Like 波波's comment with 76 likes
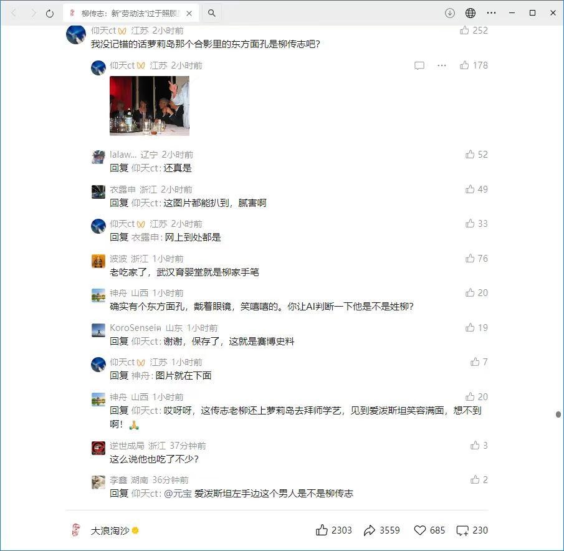 click(471, 258)
